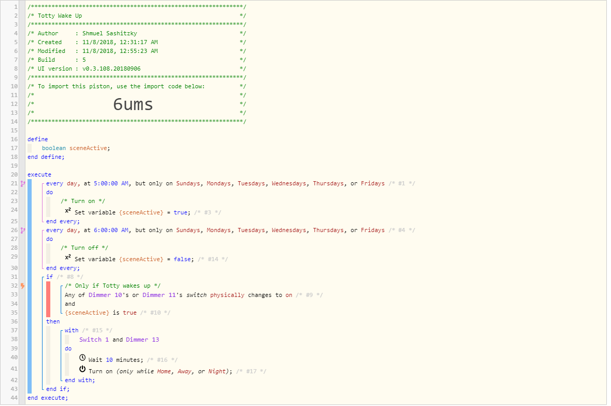Click 'Switch 1' device

(94, 340)
